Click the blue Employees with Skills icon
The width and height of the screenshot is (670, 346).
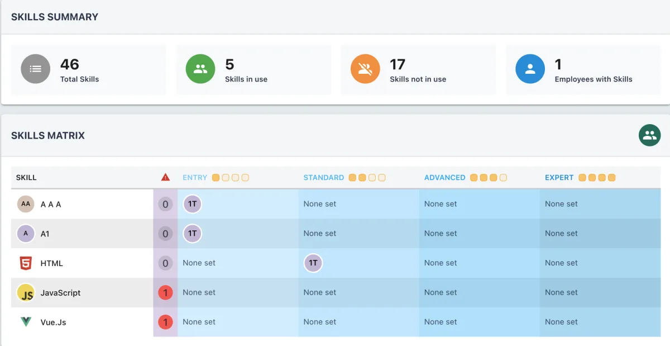point(530,69)
